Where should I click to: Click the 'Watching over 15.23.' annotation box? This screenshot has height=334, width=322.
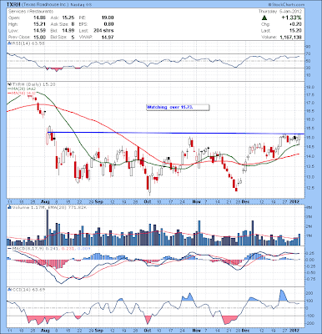[178, 107]
